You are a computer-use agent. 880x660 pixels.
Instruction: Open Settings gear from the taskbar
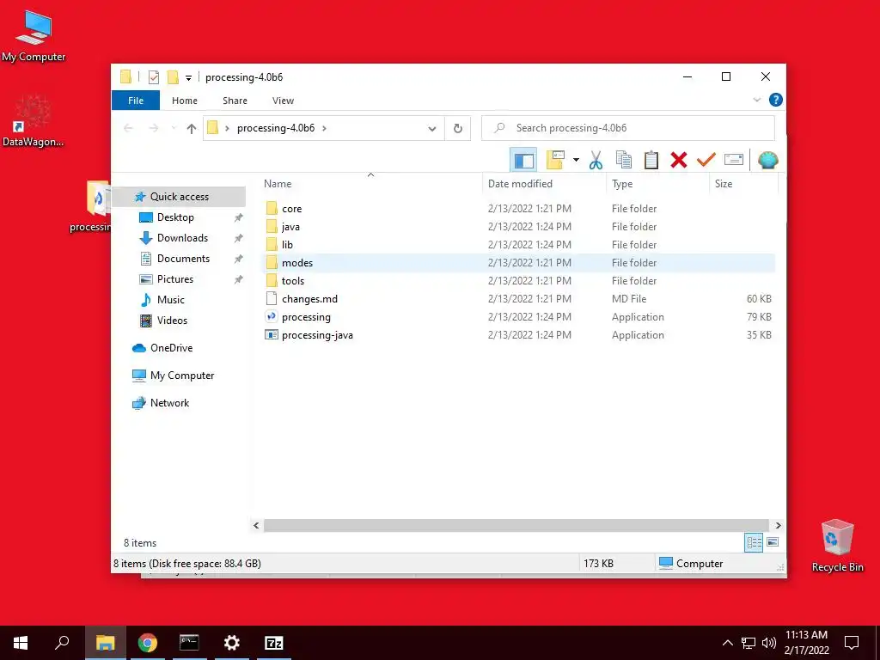point(232,643)
